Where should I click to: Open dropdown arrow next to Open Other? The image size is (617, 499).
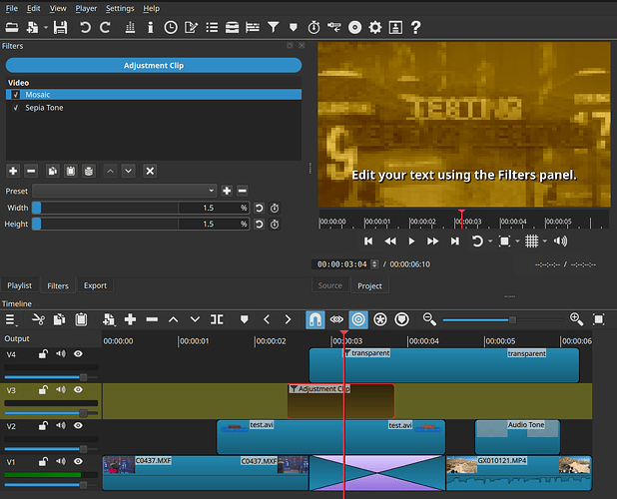tap(46, 28)
